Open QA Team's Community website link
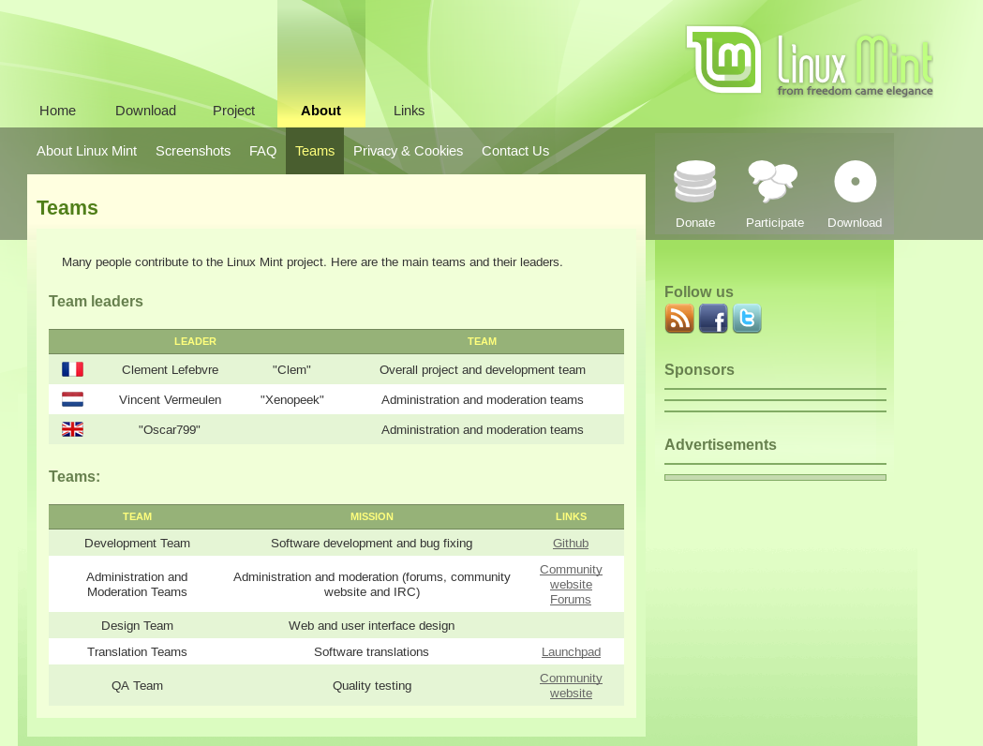Screen dimensions: 983x746 tap(571, 686)
